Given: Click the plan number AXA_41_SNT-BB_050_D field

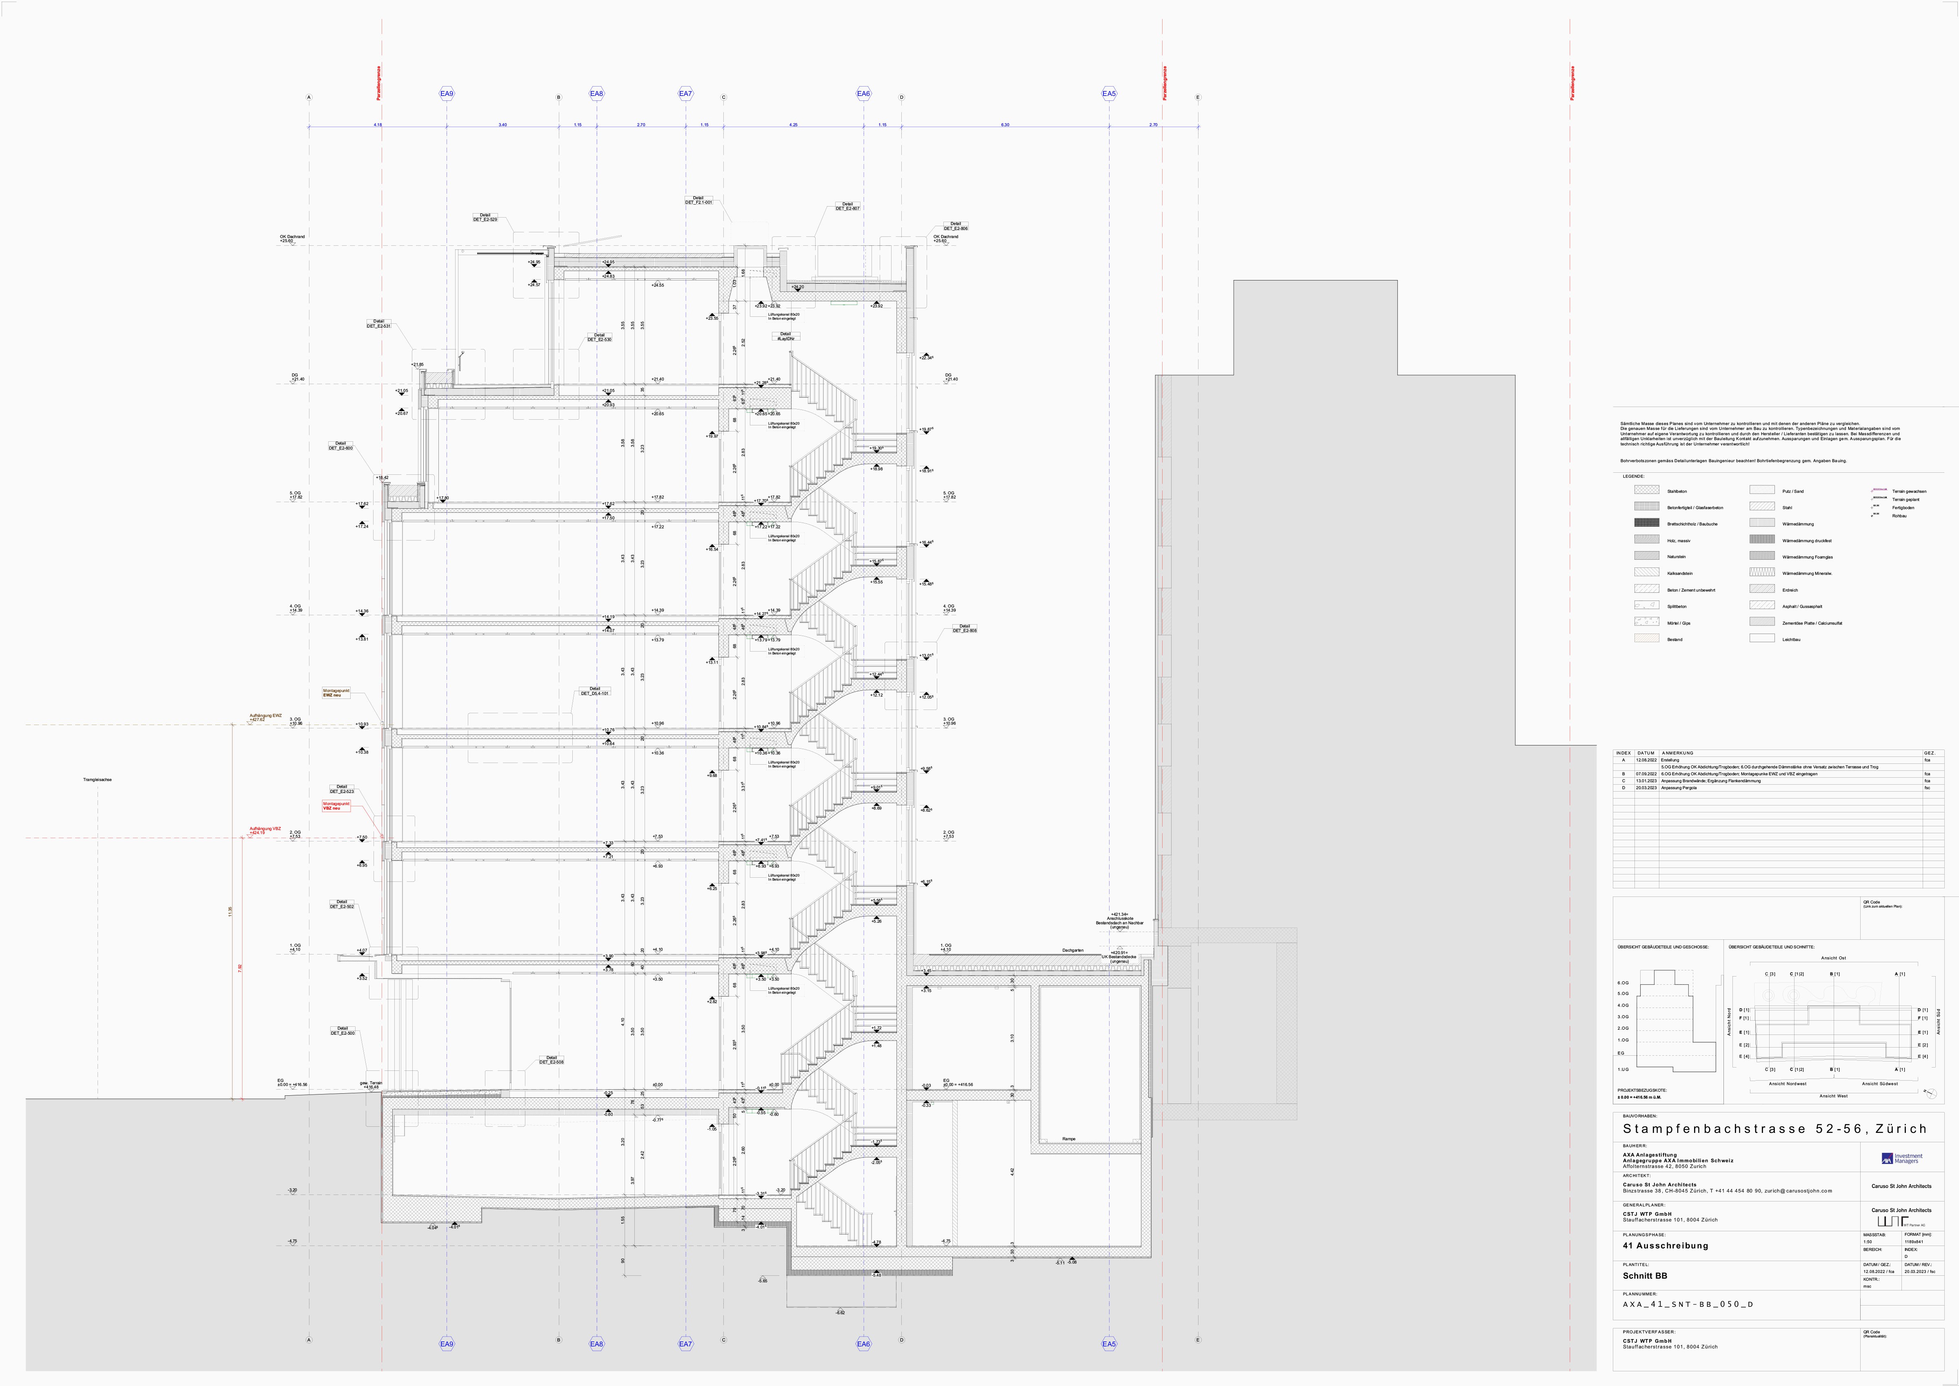Looking at the screenshot, I should coord(1688,1304).
